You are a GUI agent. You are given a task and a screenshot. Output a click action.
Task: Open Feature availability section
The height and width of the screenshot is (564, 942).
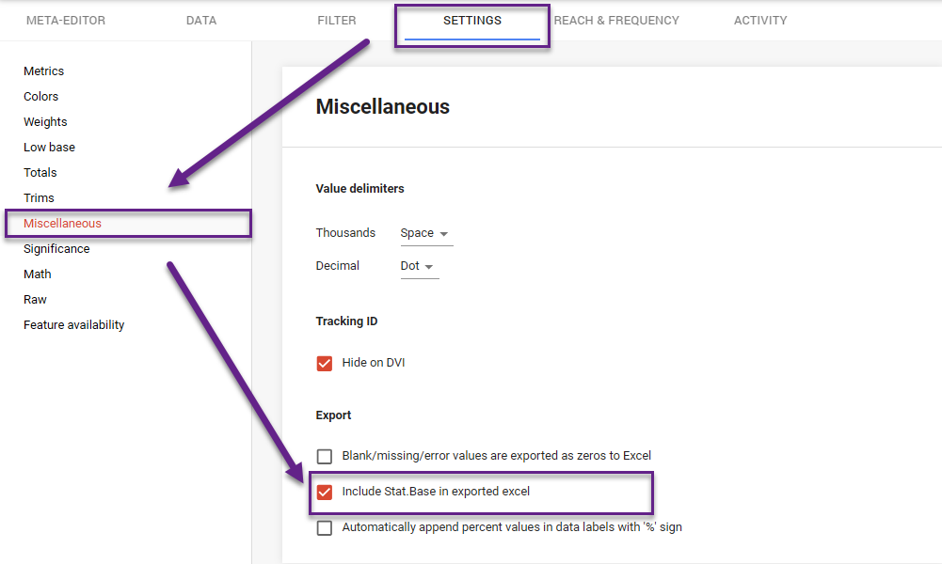click(73, 325)
